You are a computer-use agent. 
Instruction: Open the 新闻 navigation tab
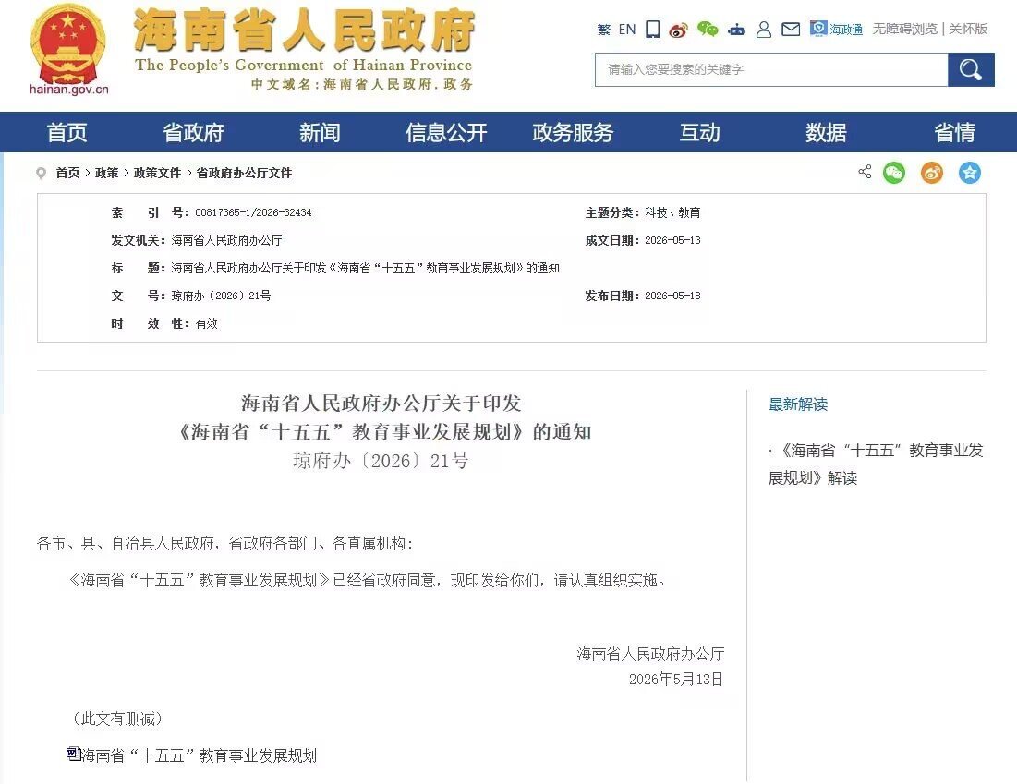[x=320, y=132]
